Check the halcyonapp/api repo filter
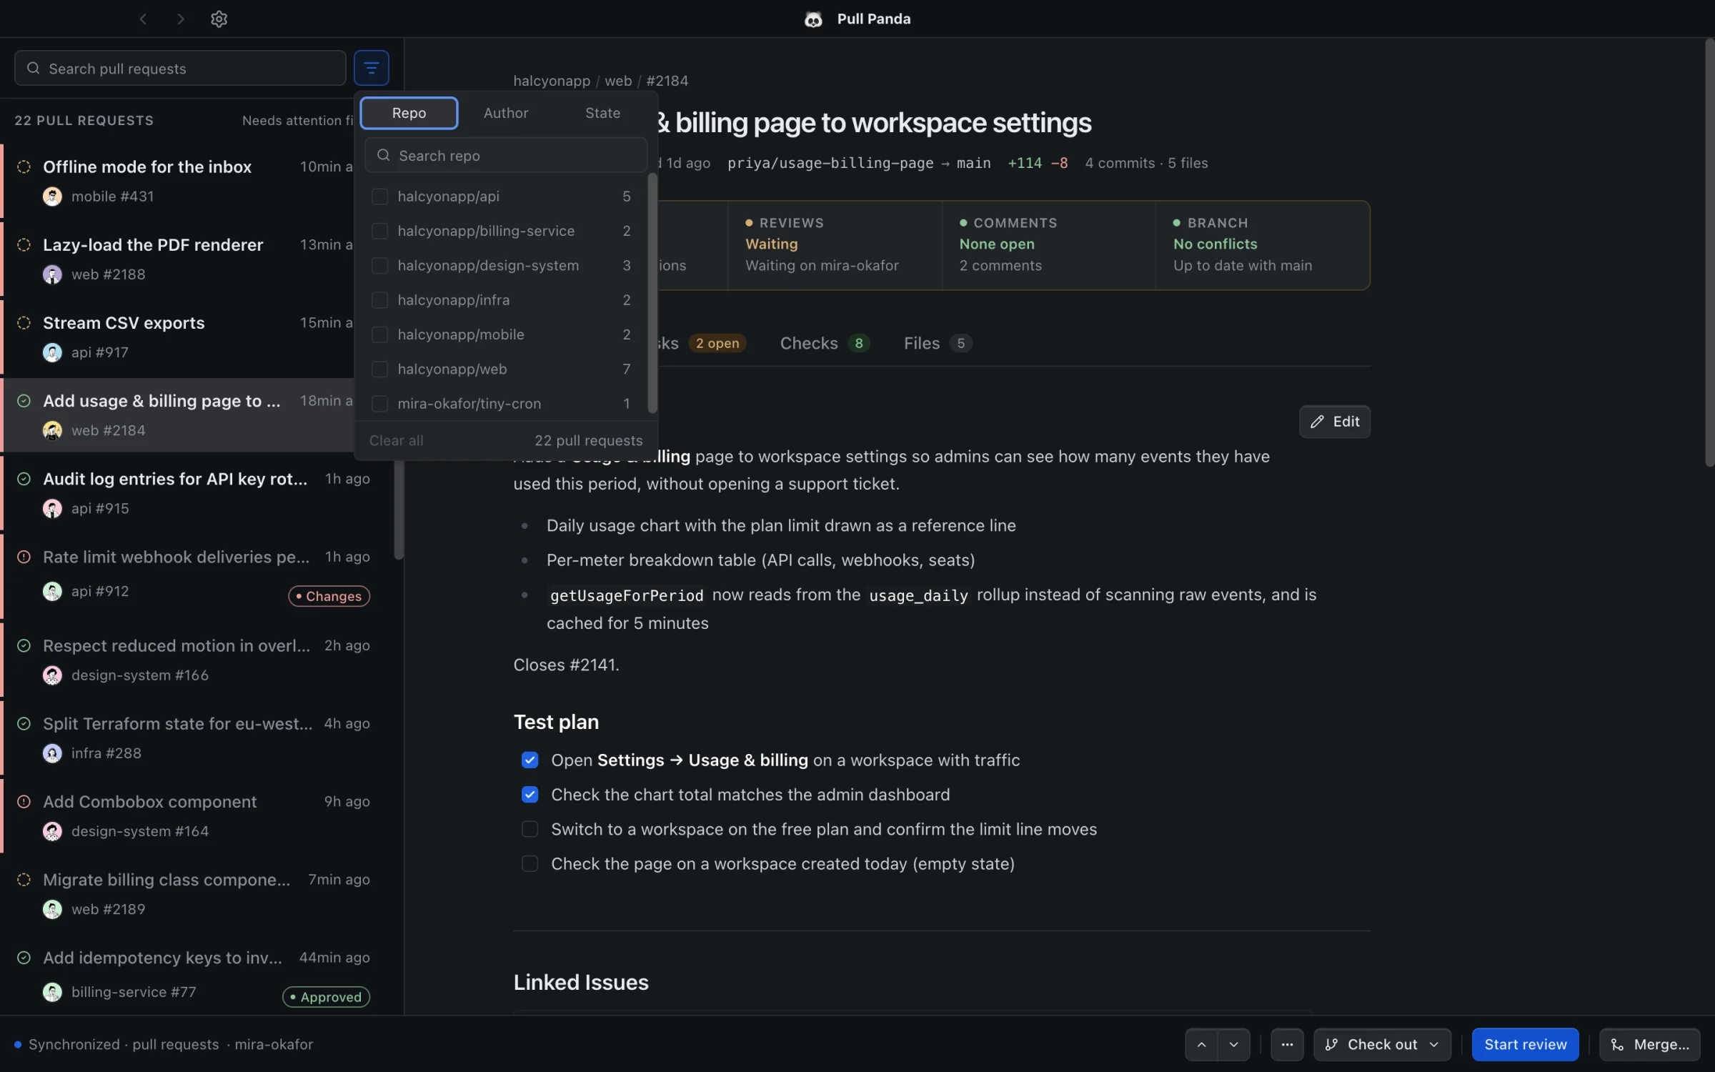 [379, 197]
